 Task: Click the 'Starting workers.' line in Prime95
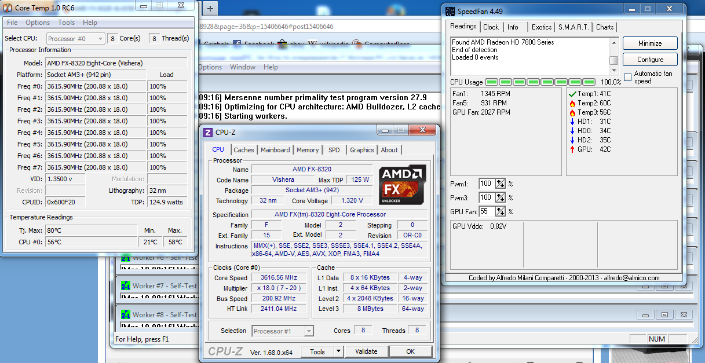click(242, 116)
